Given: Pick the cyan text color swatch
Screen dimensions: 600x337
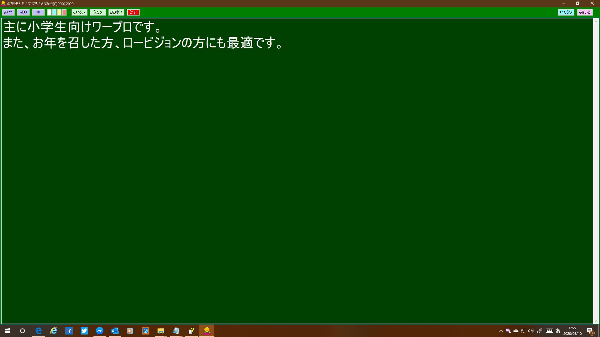Looking at the screenshot, I should (54, 12).
